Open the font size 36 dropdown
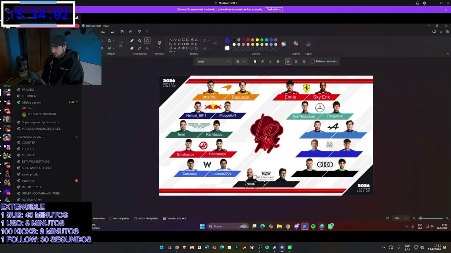Image resolution: width=451 pixels, height=253 pixels. [x=241, y=61]
